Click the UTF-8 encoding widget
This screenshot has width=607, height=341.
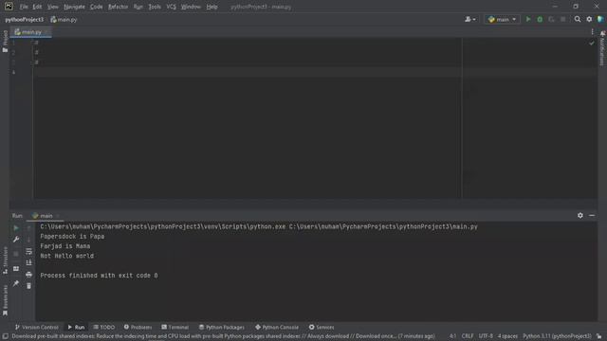point(486,336)
